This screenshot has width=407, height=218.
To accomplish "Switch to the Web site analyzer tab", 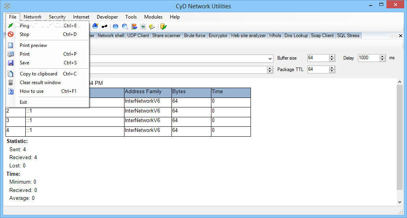I will tap(249, 36).
